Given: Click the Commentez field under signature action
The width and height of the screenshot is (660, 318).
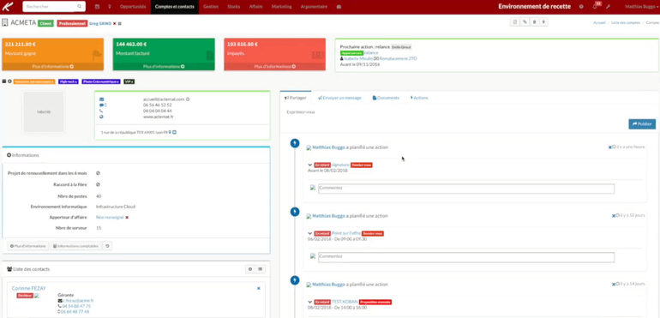Looking at the screenshot, I should tap(466, 189).
